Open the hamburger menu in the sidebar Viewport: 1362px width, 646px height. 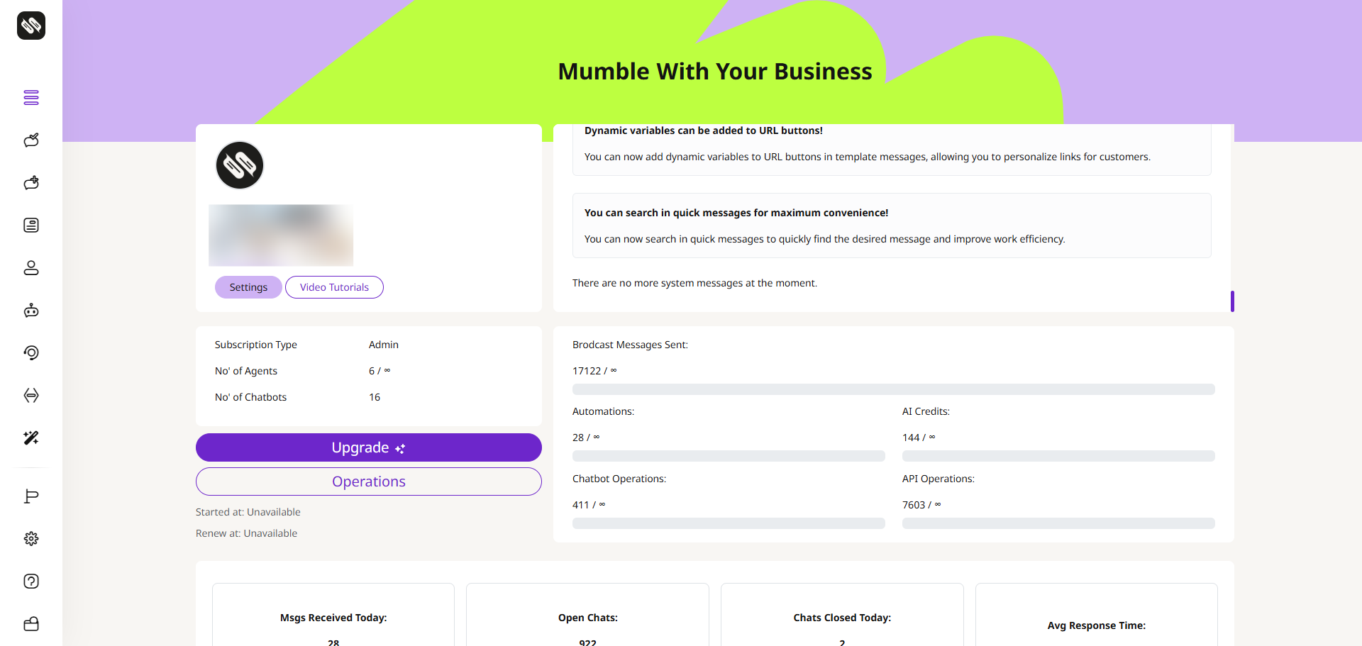click(31, 98)
